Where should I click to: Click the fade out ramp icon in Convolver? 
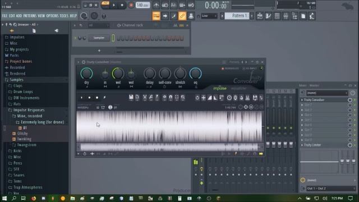[215, 98]
